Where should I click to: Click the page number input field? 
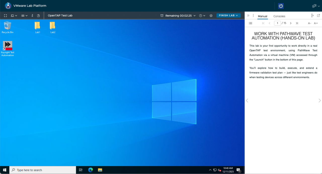(x=277, y=23)
